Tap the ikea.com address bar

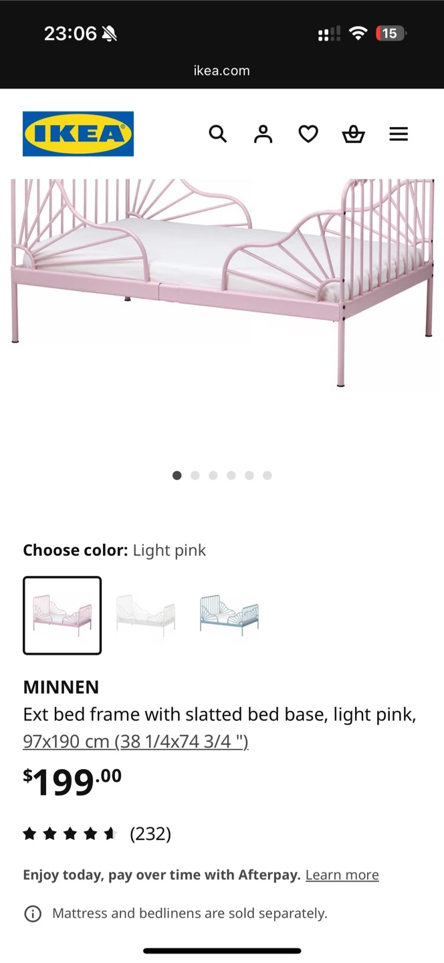click(x=222, y=70)
